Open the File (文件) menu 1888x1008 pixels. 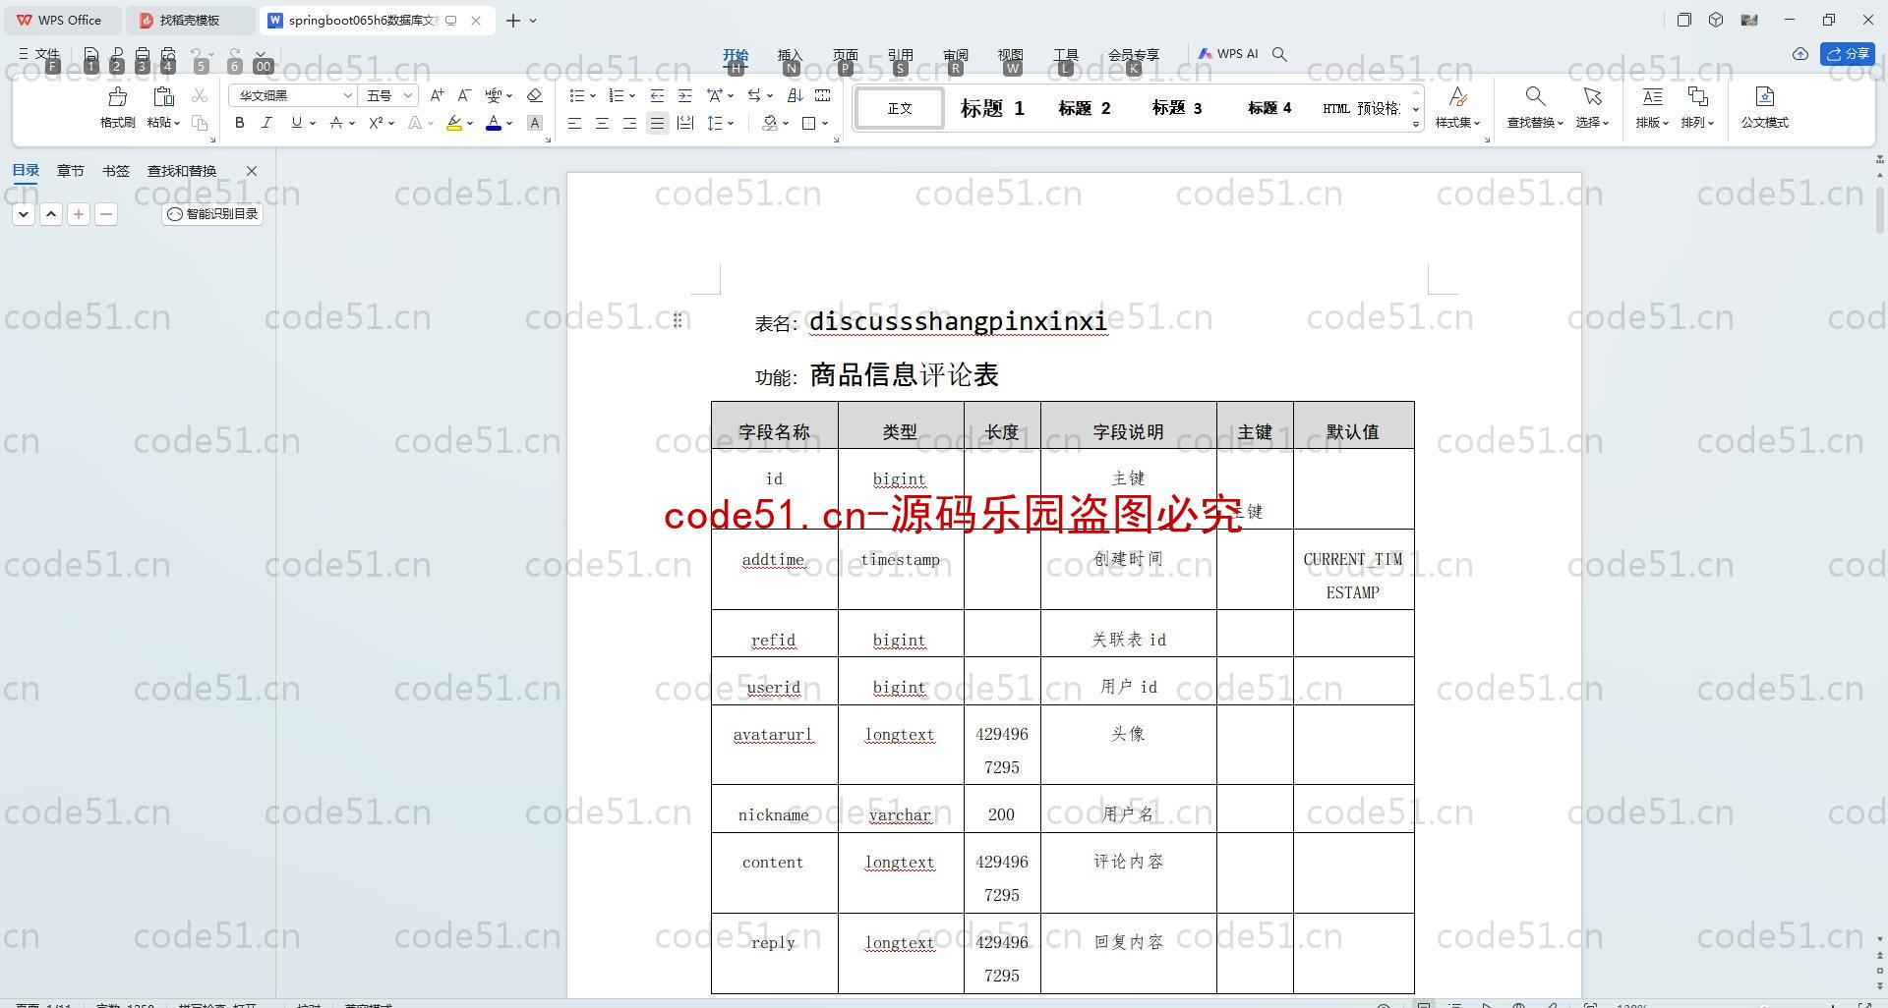[x=39, y=54]
